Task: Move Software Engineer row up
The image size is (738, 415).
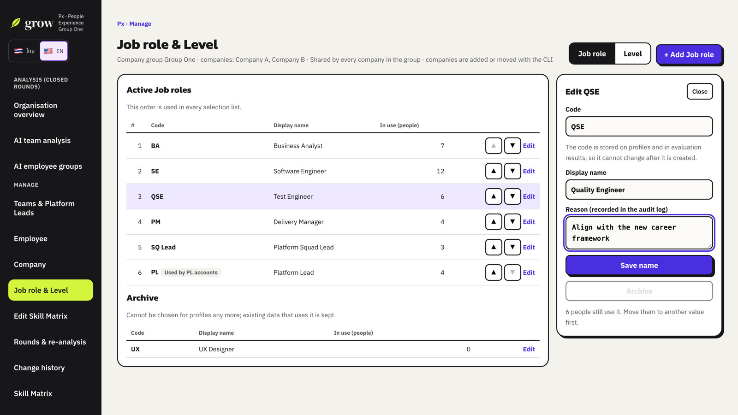Action: click(494, 171)
